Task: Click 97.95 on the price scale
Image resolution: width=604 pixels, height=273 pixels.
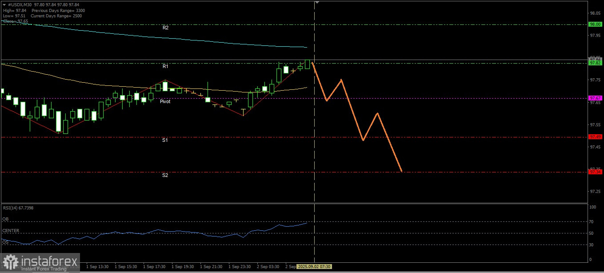Action: (x=595, y=36)
